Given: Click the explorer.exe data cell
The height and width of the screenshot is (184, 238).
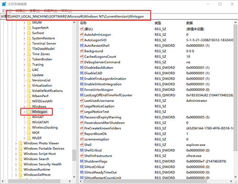Looking at the screenshot, I should [196, 145].
